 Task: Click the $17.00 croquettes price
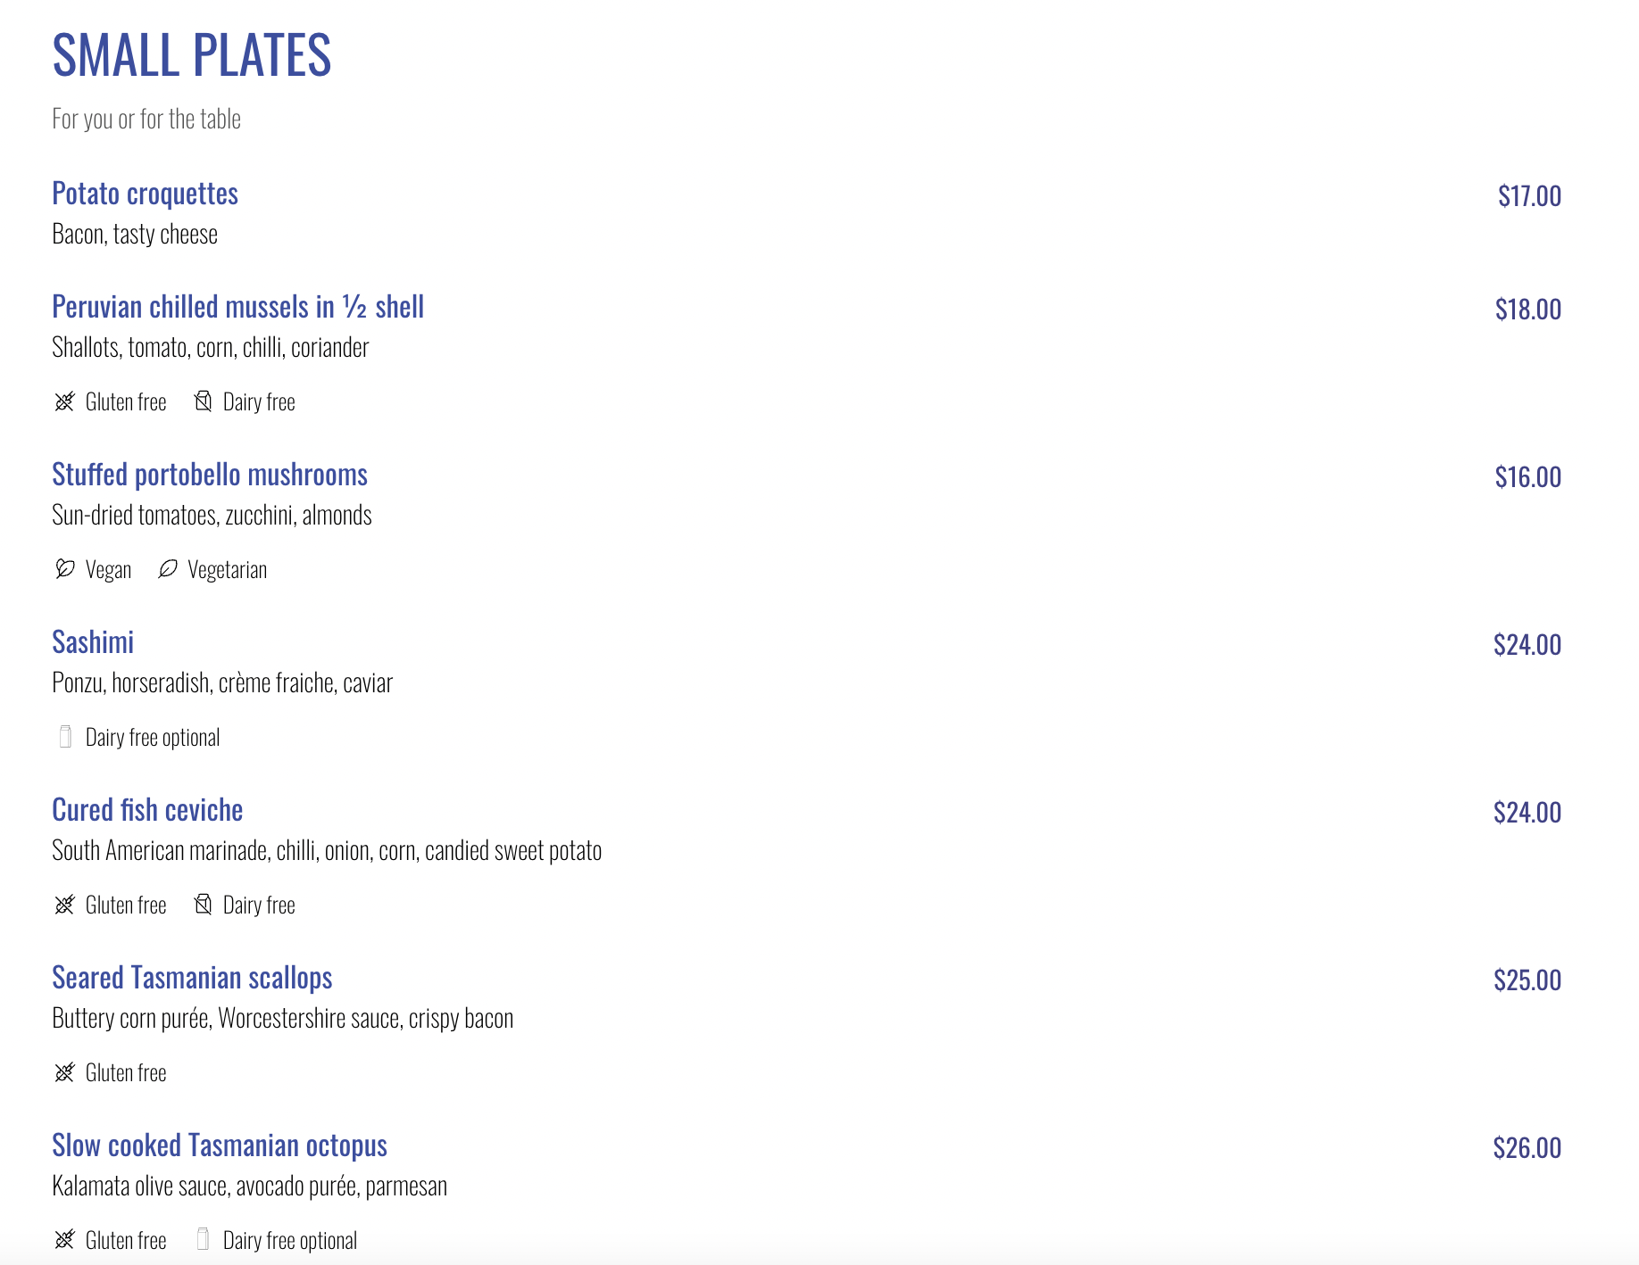point(1529,196)
